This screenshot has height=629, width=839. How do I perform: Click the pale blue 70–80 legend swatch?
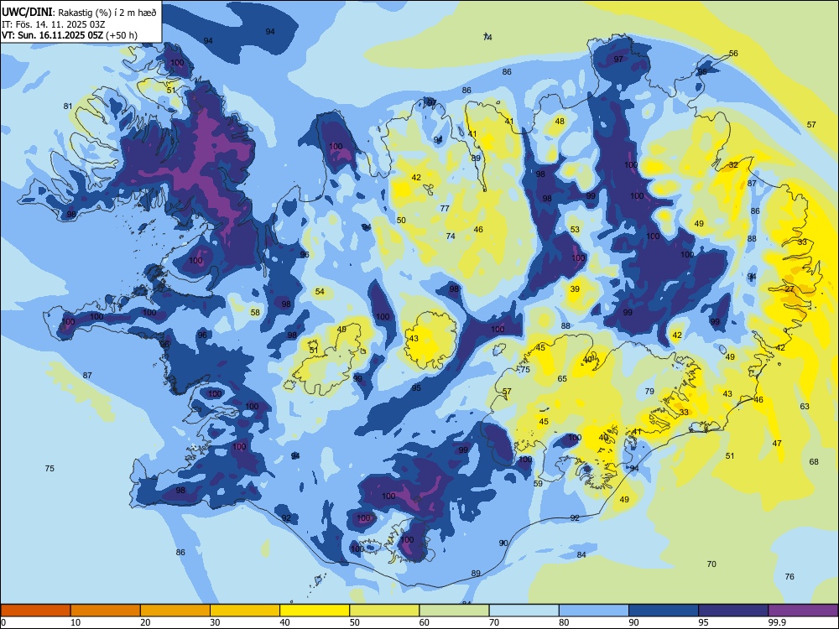[524, 611]
